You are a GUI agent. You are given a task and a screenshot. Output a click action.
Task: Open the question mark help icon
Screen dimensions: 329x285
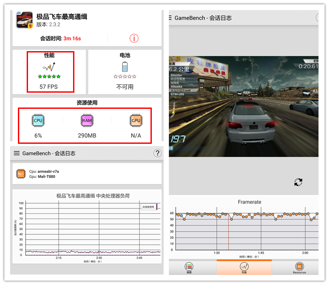pyautogui.click(x=157, y=153)
